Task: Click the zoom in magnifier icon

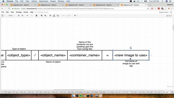Action: pyautogui.click(x=19, y=16)
